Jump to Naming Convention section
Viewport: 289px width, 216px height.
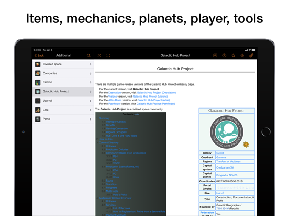117,128
